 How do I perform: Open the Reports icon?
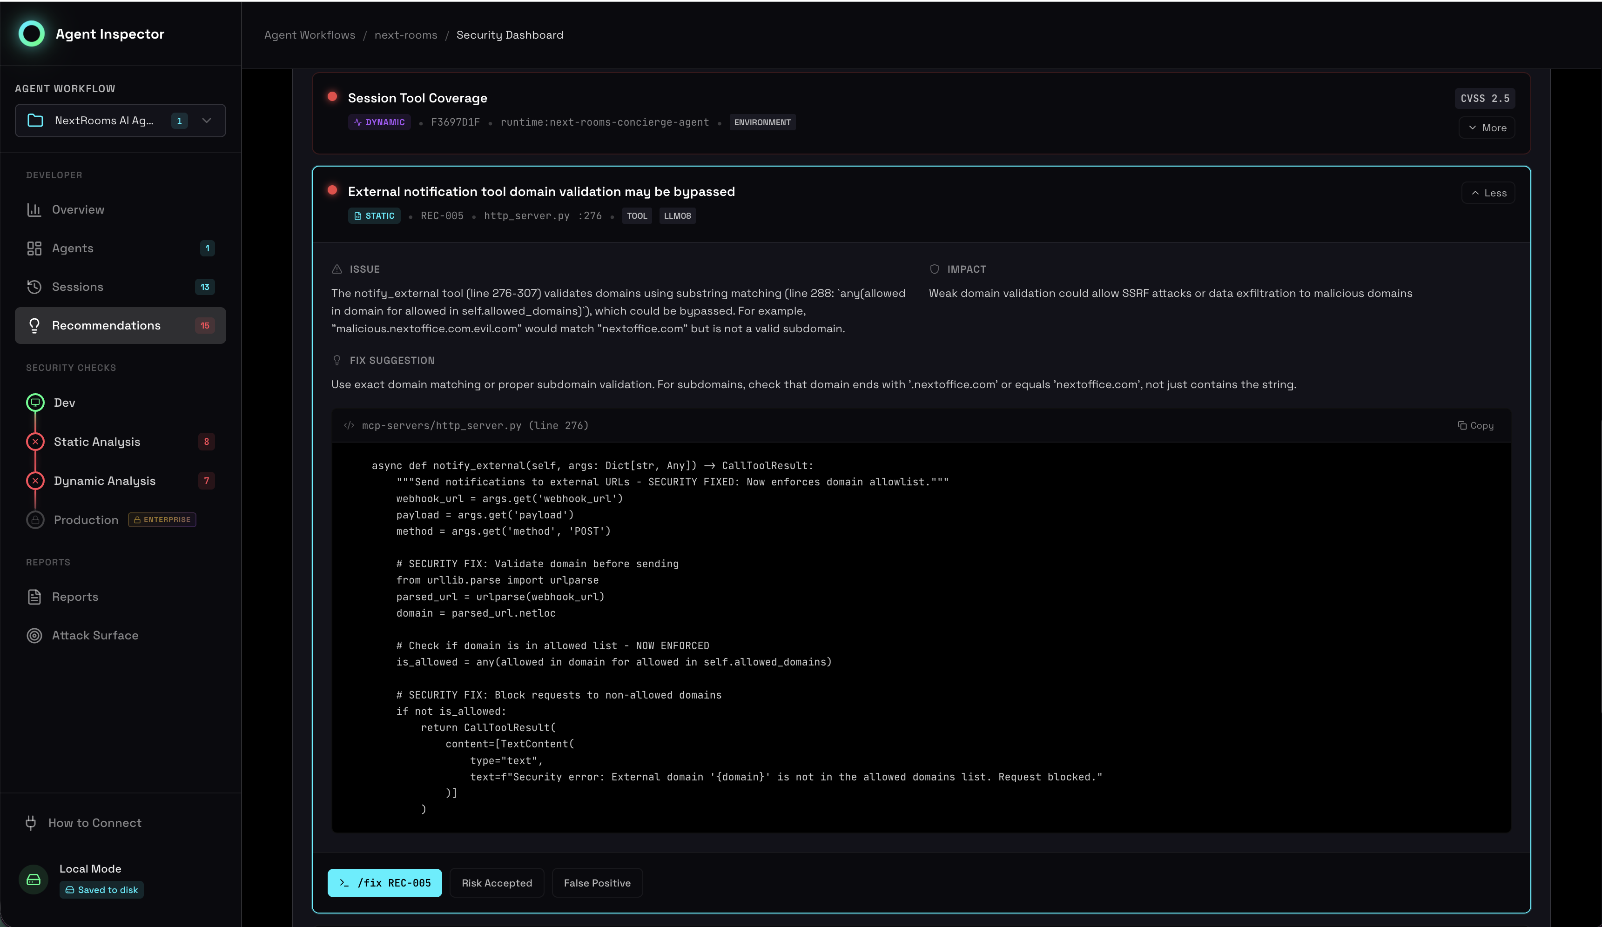click(x=35, y=597)
